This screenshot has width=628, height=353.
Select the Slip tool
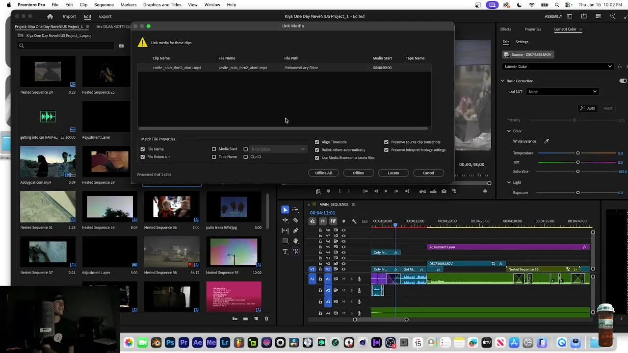pos(285,230)
